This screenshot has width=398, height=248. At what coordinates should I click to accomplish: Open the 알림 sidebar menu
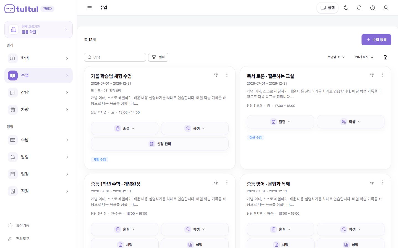pos(38,157)
